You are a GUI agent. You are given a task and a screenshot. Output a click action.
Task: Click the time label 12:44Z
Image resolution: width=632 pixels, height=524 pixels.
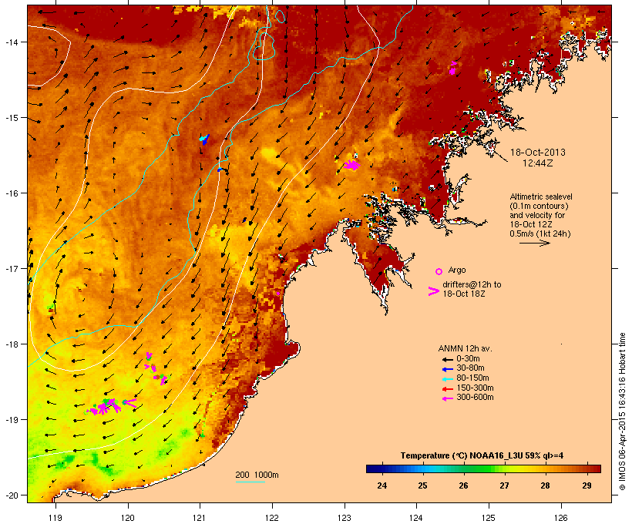(x=538, y=163)
